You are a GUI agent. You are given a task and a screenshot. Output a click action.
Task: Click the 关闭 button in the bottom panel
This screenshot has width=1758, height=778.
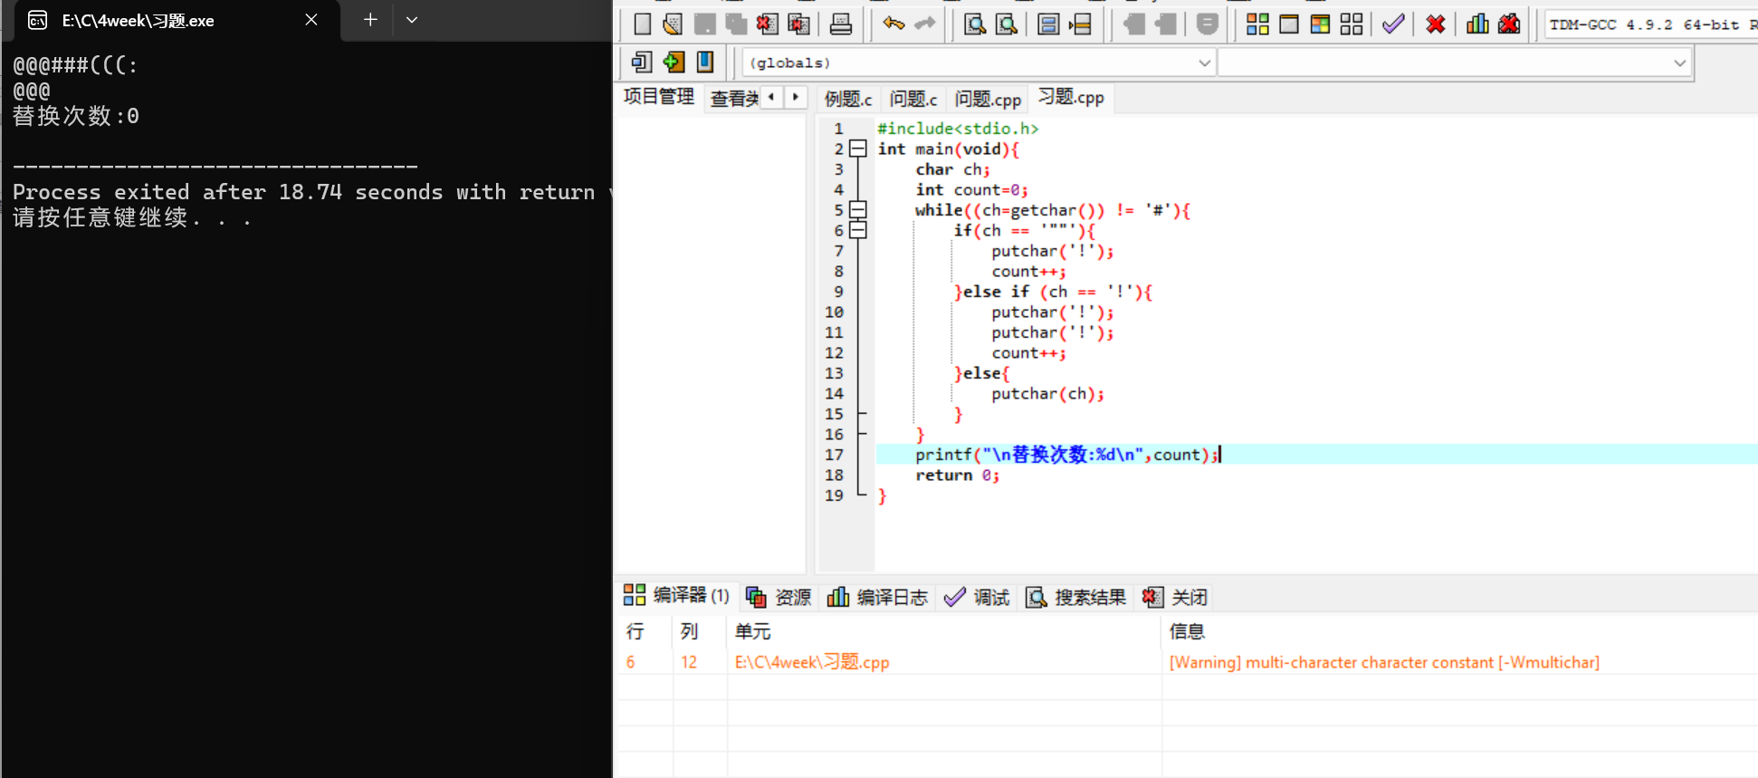[x=1175, y=597]
